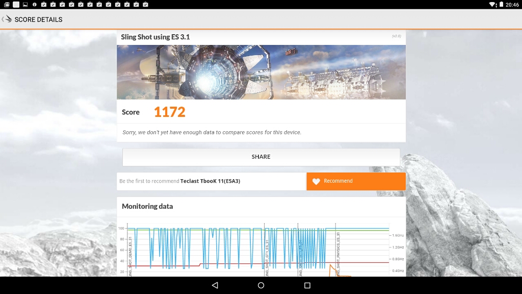Tap the Teclast TbooK 11(E5A3) device name
The height and width of the screenshot is (294, 522).
[x=210, y=181]
